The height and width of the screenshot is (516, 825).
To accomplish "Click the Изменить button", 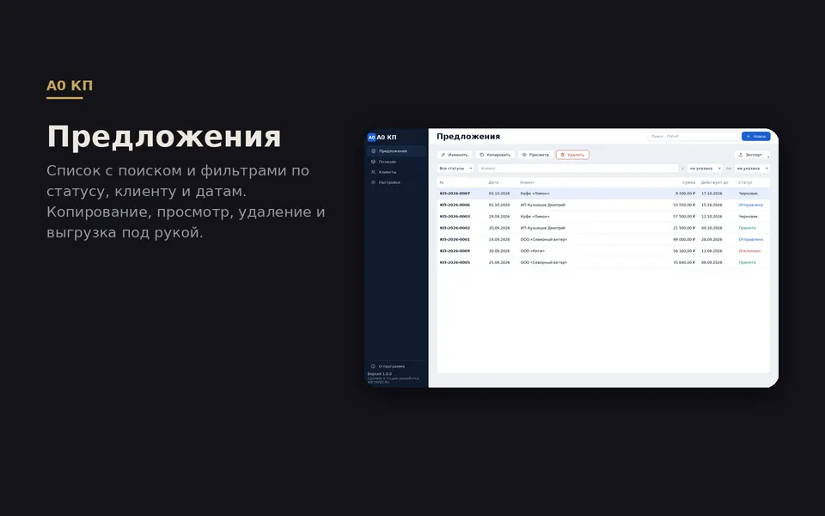I will point(455,155).
